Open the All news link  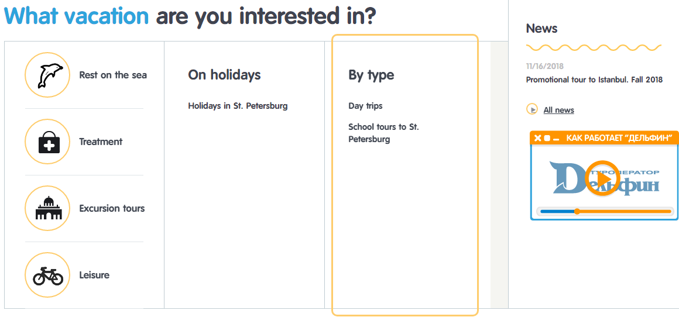(558, 110)
